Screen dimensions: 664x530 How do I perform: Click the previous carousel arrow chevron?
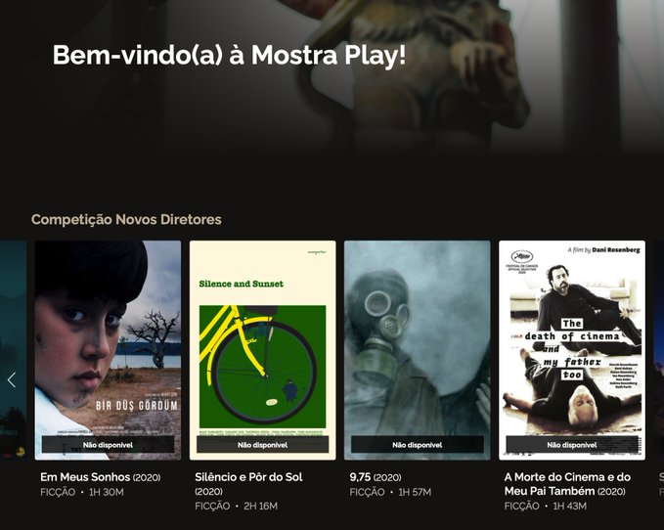click(x=12, y=380)
